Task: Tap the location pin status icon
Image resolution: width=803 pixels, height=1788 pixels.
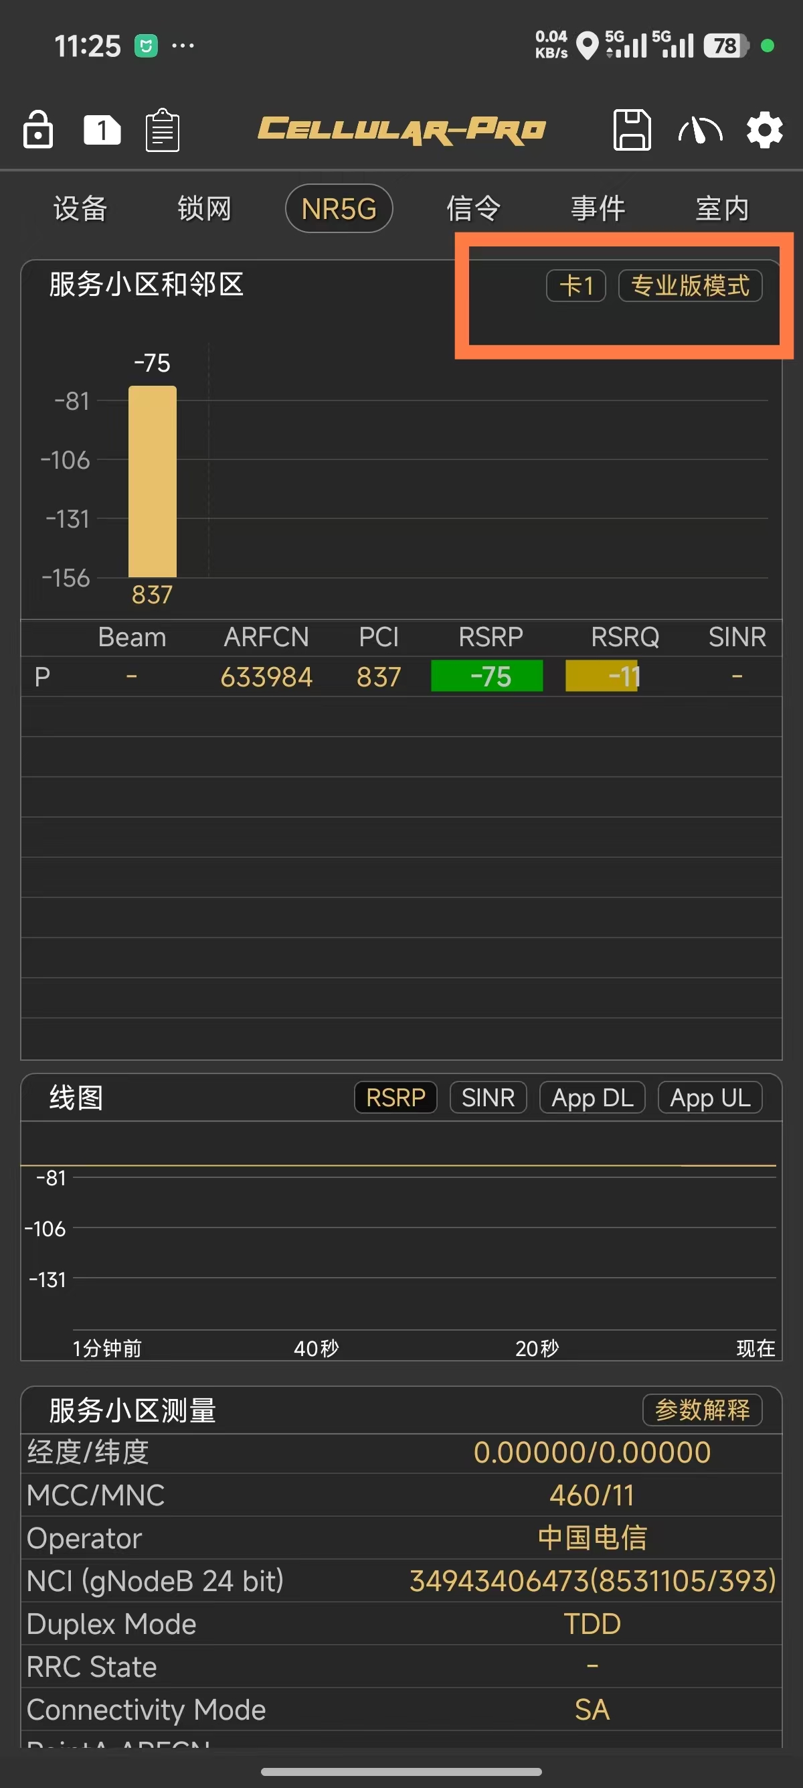Action: pos(588,46)
